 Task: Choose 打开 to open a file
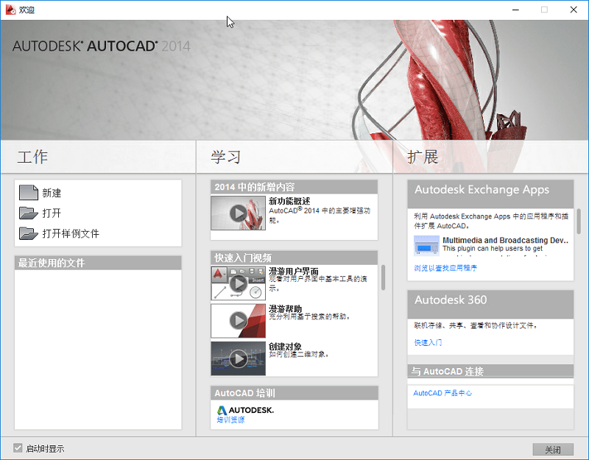(52, 213)
